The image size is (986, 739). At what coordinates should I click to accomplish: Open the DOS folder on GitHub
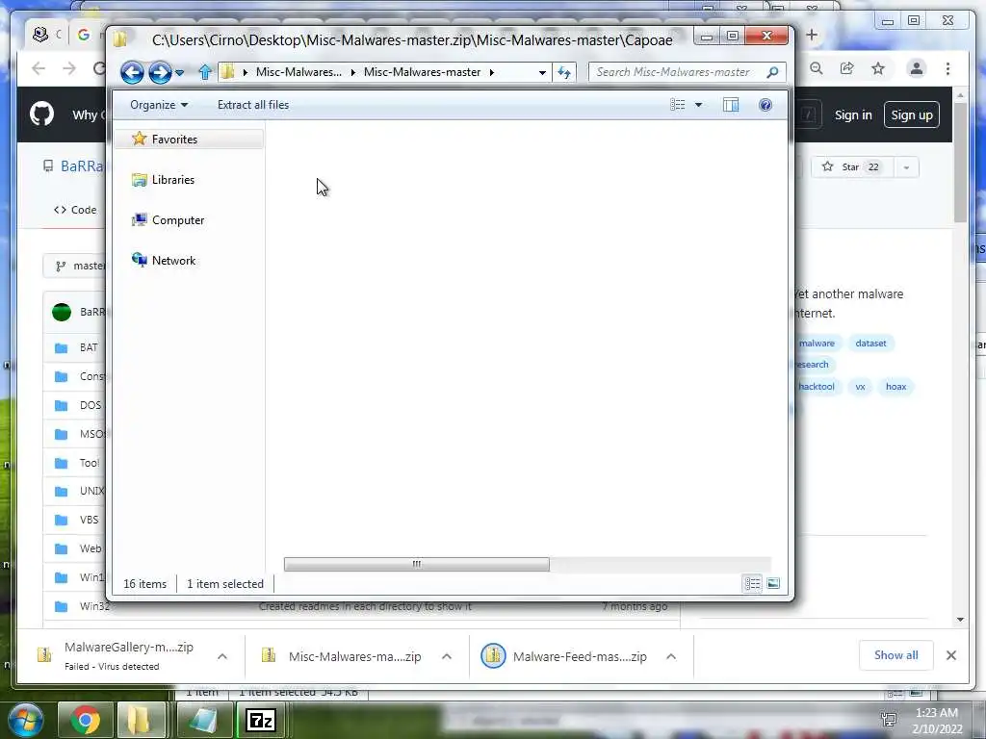point(90,405)
